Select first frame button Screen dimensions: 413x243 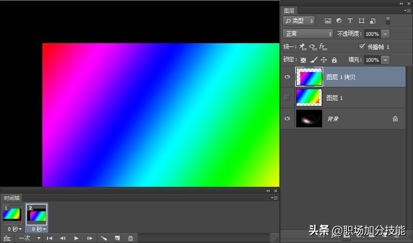pos(49,238)
